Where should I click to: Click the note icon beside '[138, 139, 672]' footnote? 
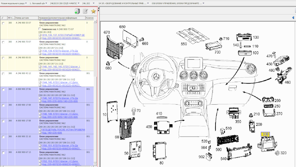click(40, 51)
